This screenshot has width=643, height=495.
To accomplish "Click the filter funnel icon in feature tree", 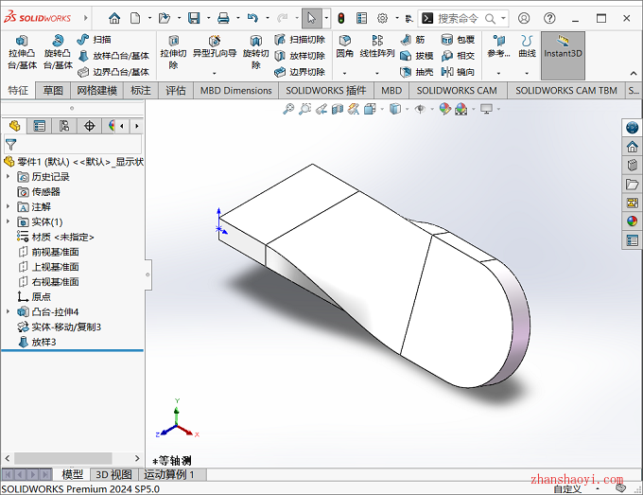I will tap(10, 145).
